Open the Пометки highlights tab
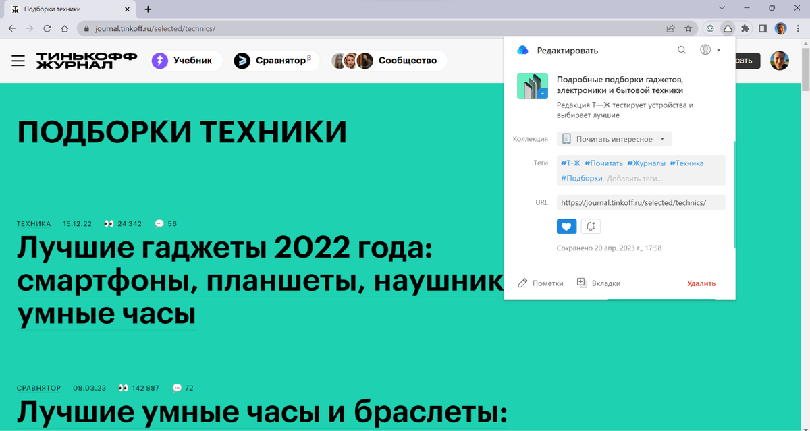Screen dimensions: 810x431 [x=541, y=283]
